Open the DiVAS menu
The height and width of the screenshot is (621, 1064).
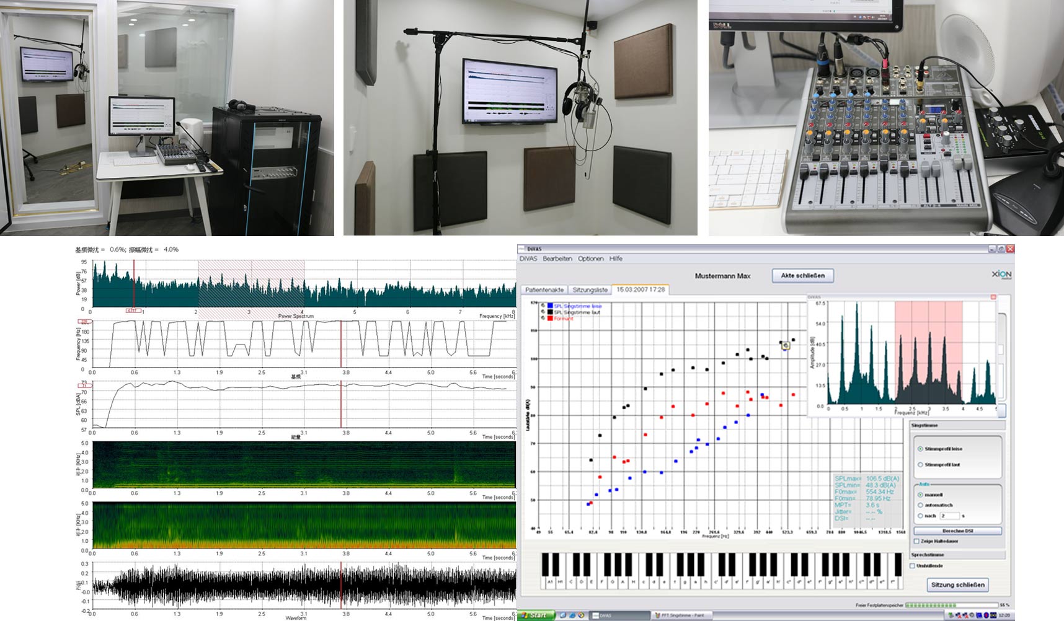click(528, 258)
